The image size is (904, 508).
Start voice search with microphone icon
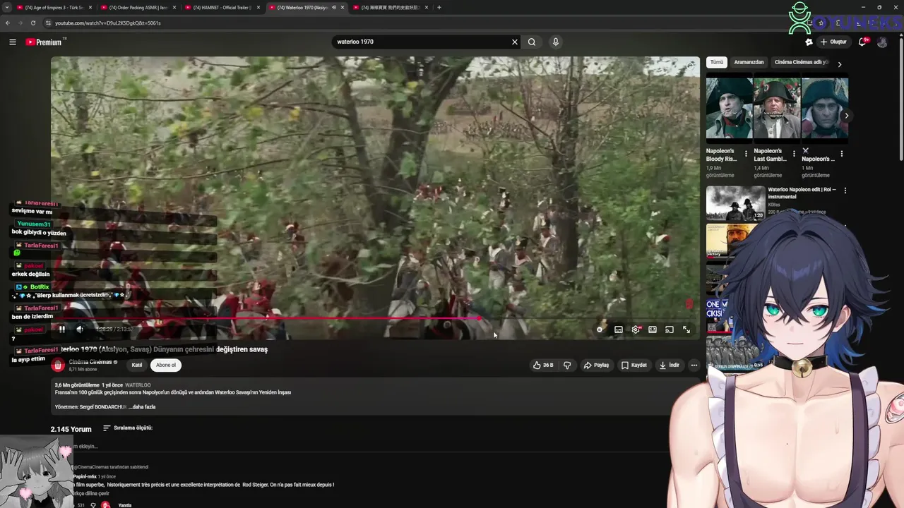[556, 42]
